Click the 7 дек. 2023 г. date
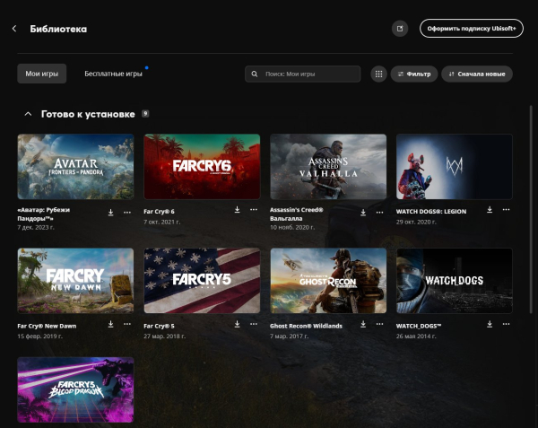This screenshot has height=428, width=538. pos(36,227)
